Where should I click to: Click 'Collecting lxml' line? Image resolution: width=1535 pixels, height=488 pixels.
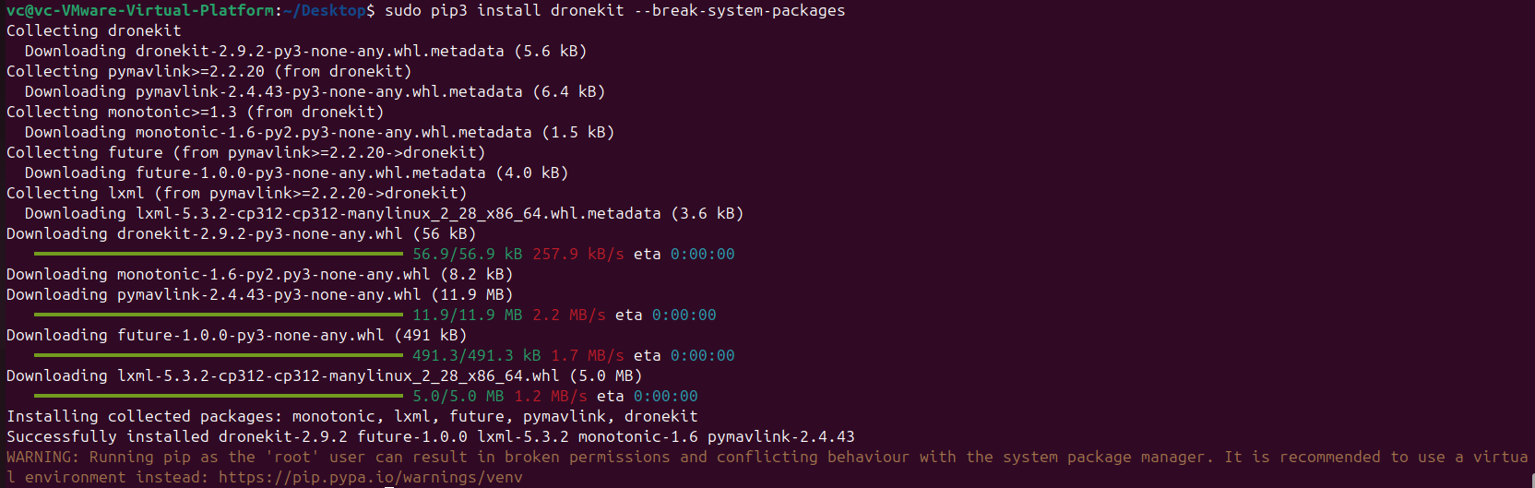pos(237,193)
